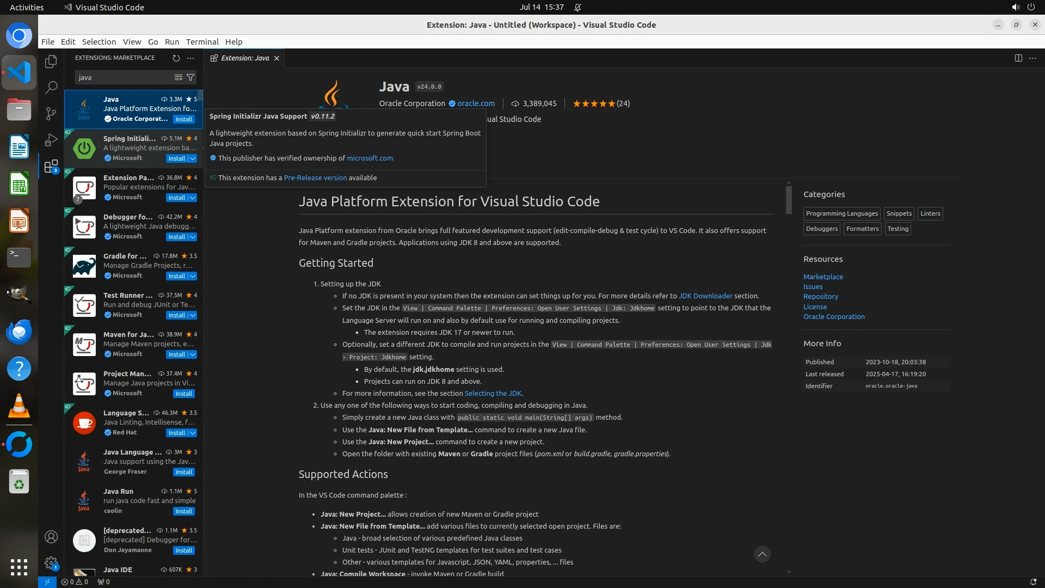Split the editor to the right
The image size is (1045, 588).
click(1018, 58)
